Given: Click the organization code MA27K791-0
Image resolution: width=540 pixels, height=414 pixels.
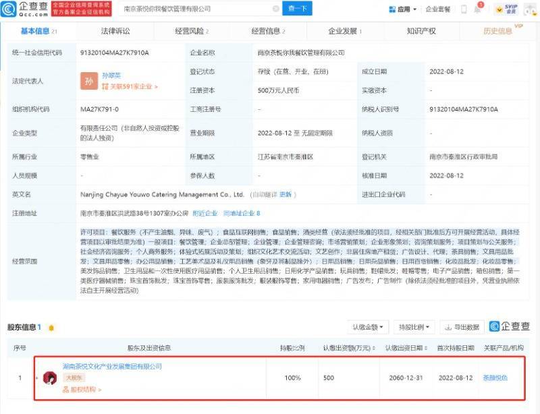Looking at the screenshot, I should point(99,109).
